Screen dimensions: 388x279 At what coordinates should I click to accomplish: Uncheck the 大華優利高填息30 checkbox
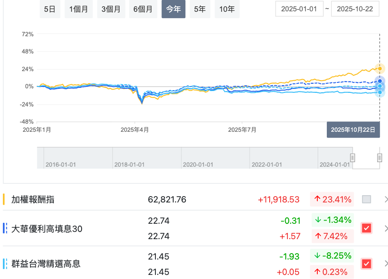click(367, 228)
